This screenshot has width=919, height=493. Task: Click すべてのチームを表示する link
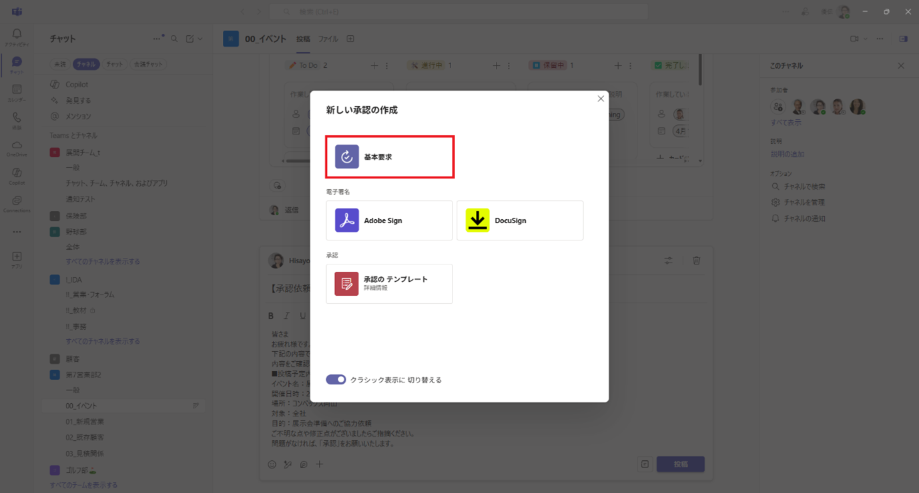click(83, 485)
